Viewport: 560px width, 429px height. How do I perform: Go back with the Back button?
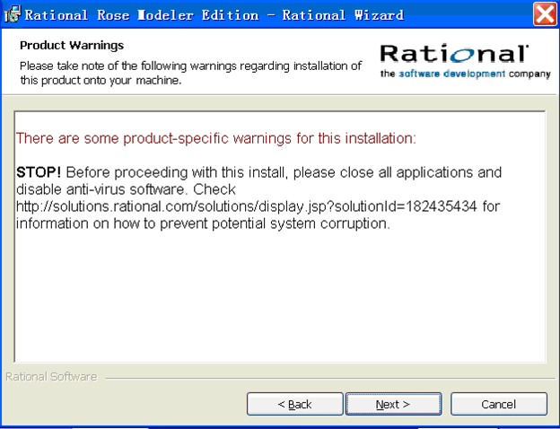[x=294, y=404]
